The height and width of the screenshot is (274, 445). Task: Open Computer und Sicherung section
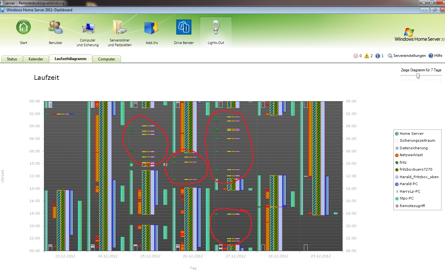(88, 29)
